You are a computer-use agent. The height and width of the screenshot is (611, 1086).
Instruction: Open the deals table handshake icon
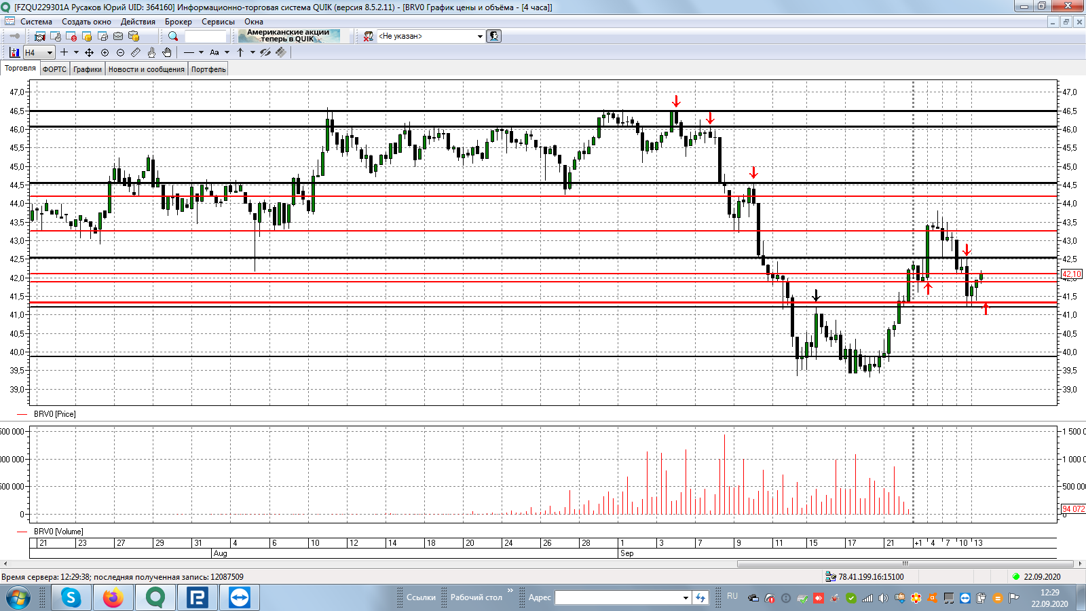tap(40, 36)
